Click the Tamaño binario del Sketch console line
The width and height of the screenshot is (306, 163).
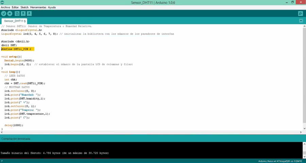click(55, 153)
